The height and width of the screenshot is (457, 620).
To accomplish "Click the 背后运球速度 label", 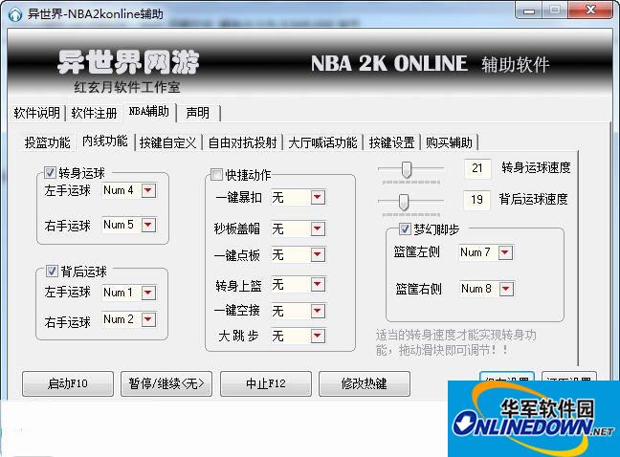I will tap(533, 199).
